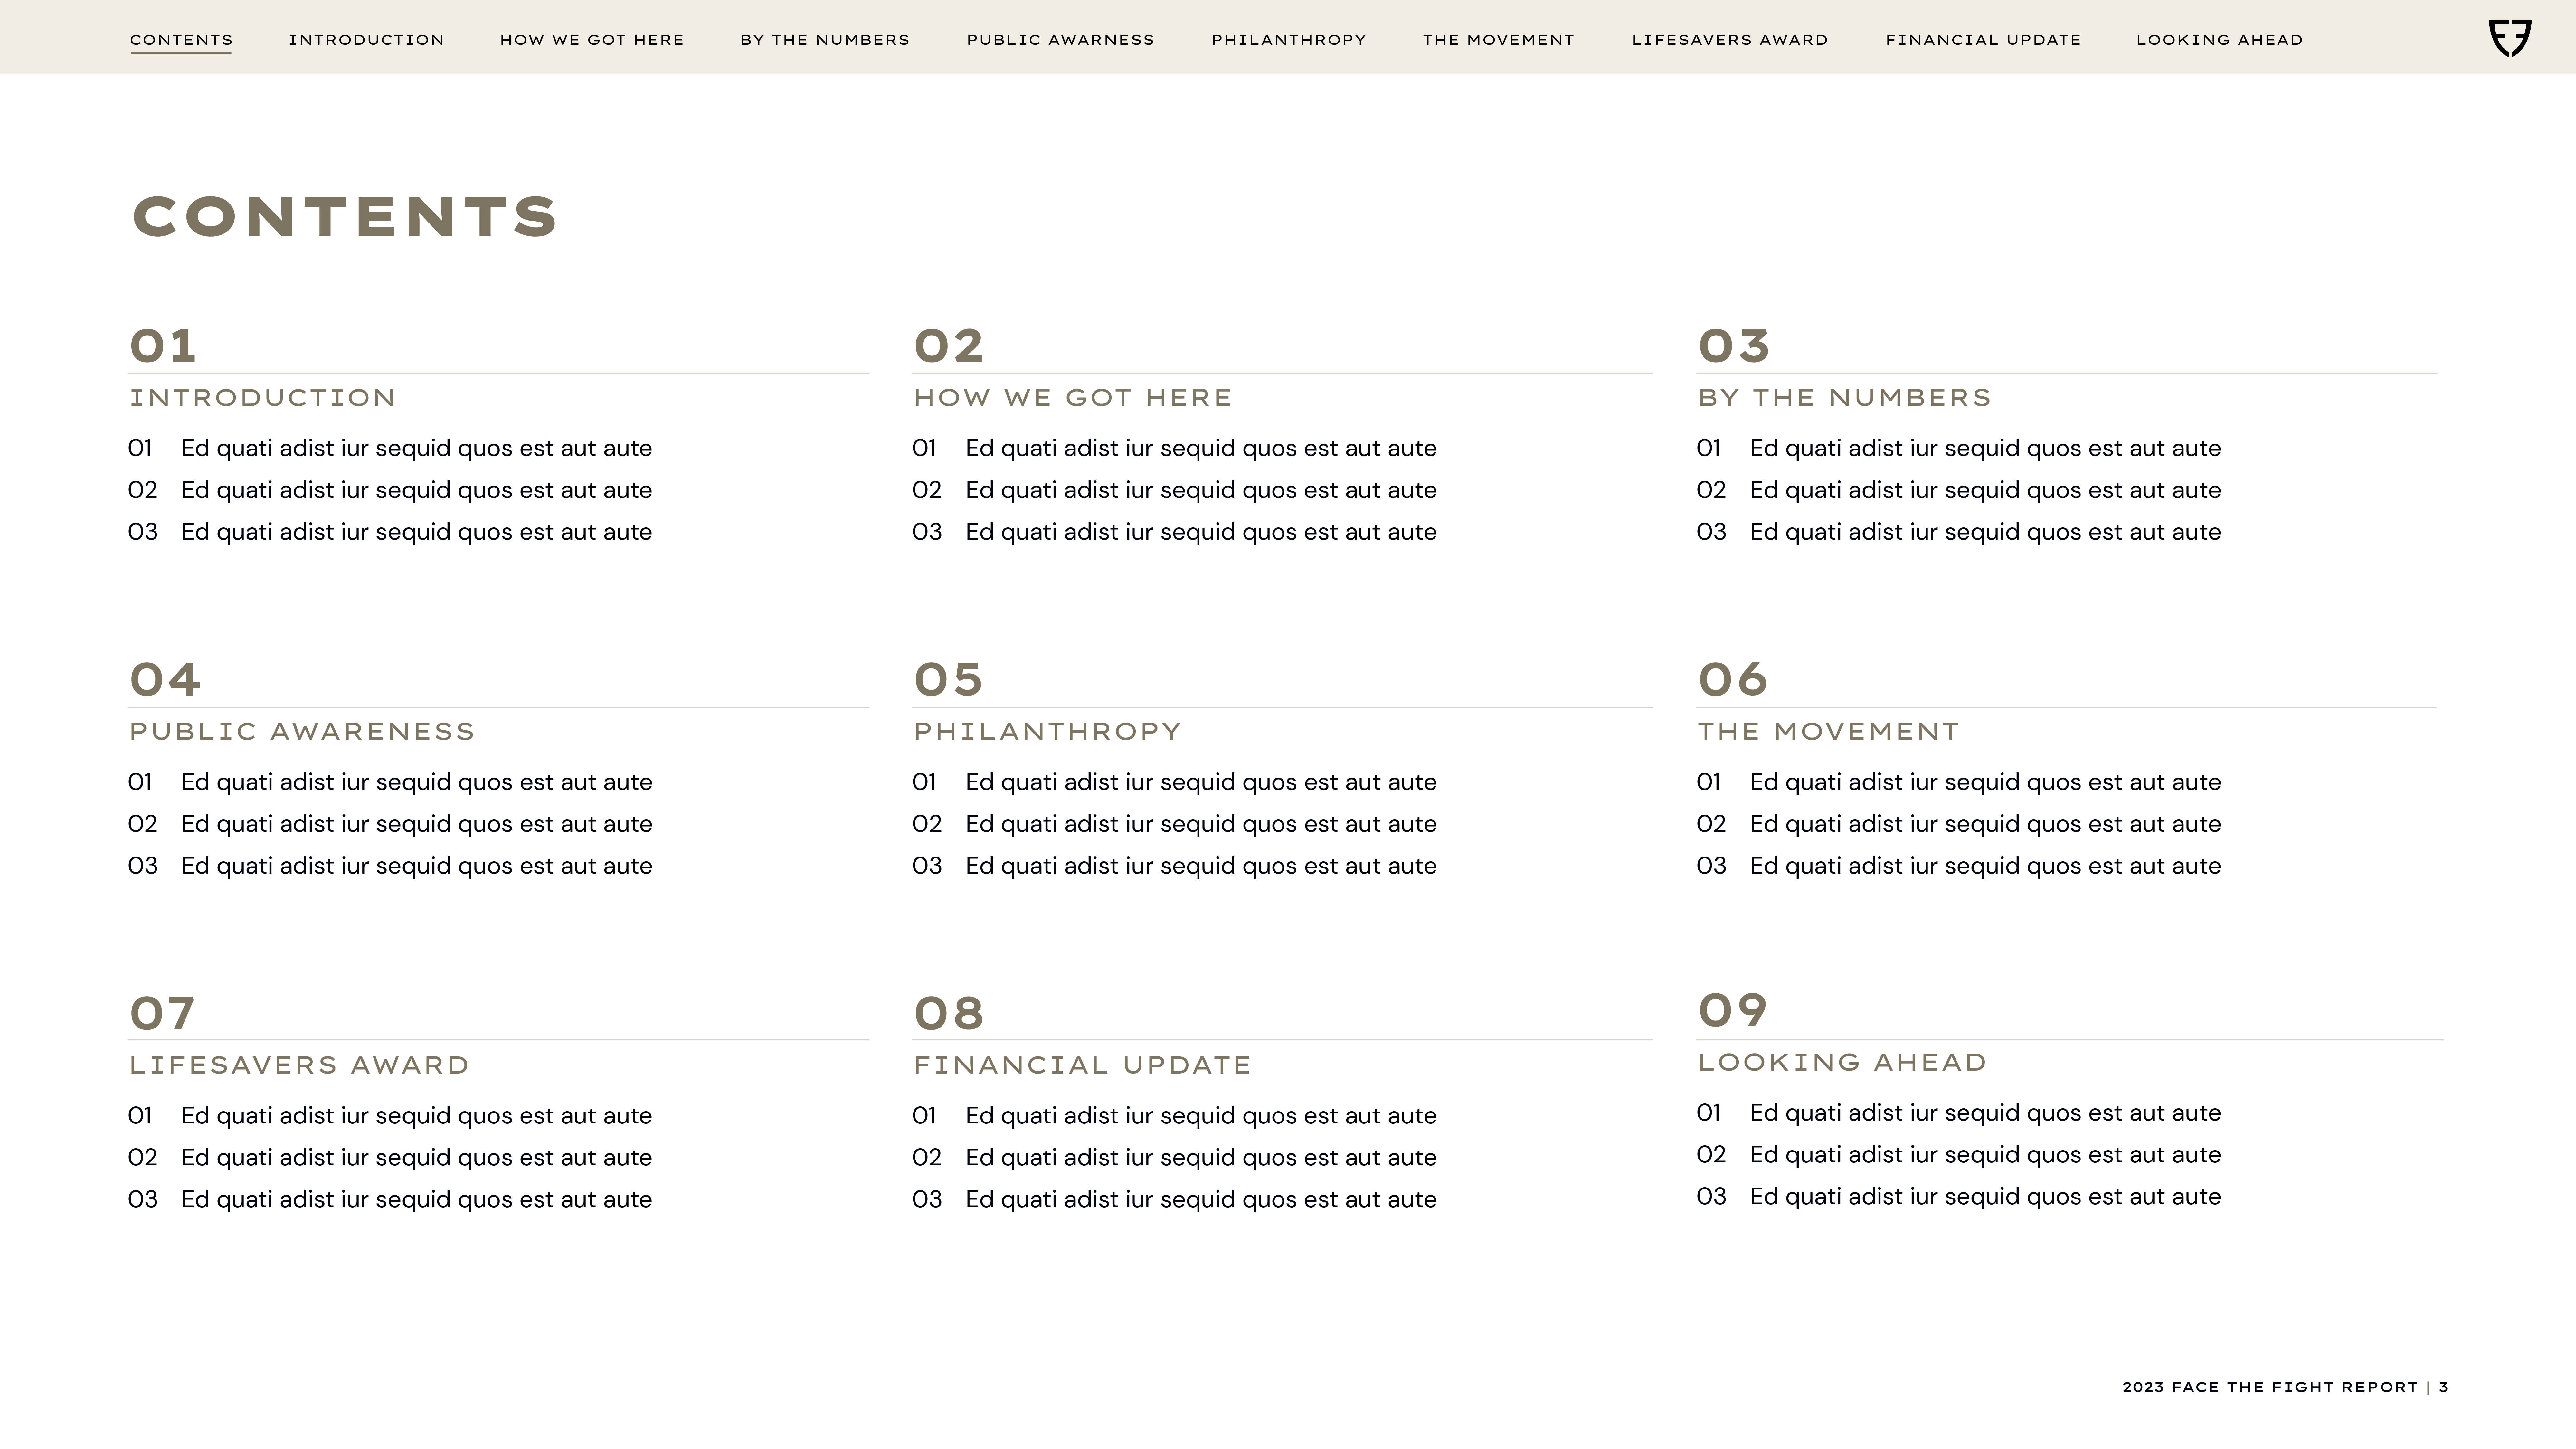Select item 03 under Financial Update section

1174,1200
